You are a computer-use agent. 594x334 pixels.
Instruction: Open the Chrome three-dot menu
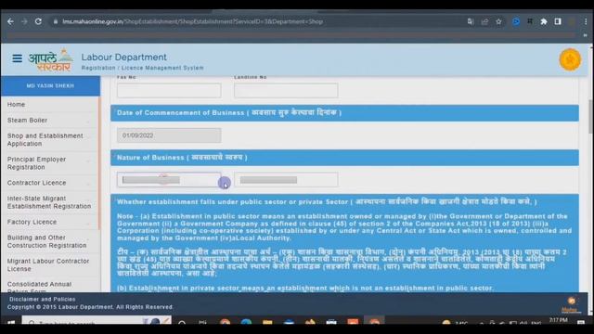coord(586,21)
